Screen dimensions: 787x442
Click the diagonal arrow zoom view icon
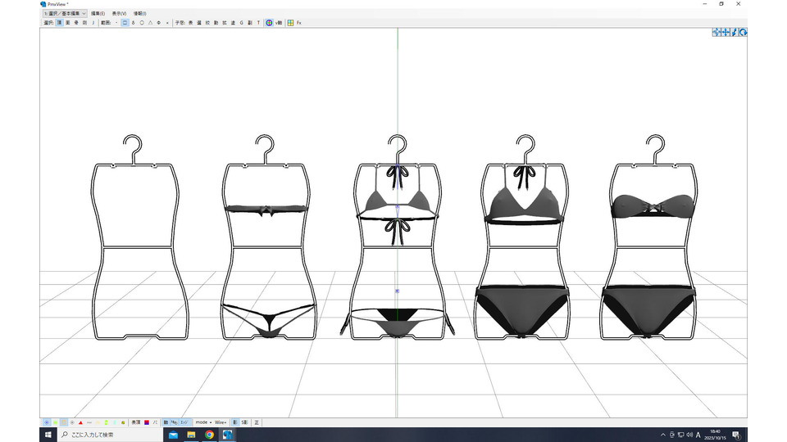[x=735, y=32]
